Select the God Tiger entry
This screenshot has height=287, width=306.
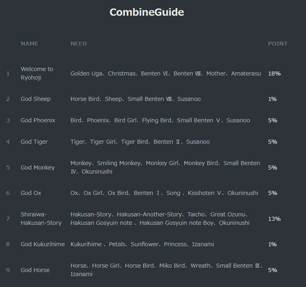(x=34, y=142)
